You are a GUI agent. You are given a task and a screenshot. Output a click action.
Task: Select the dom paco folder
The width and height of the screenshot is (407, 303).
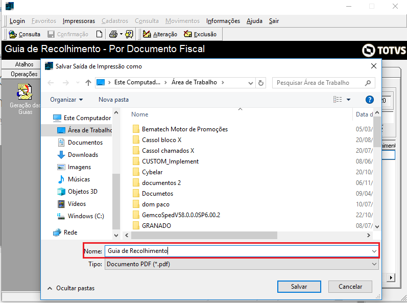[x=151, y=204]
